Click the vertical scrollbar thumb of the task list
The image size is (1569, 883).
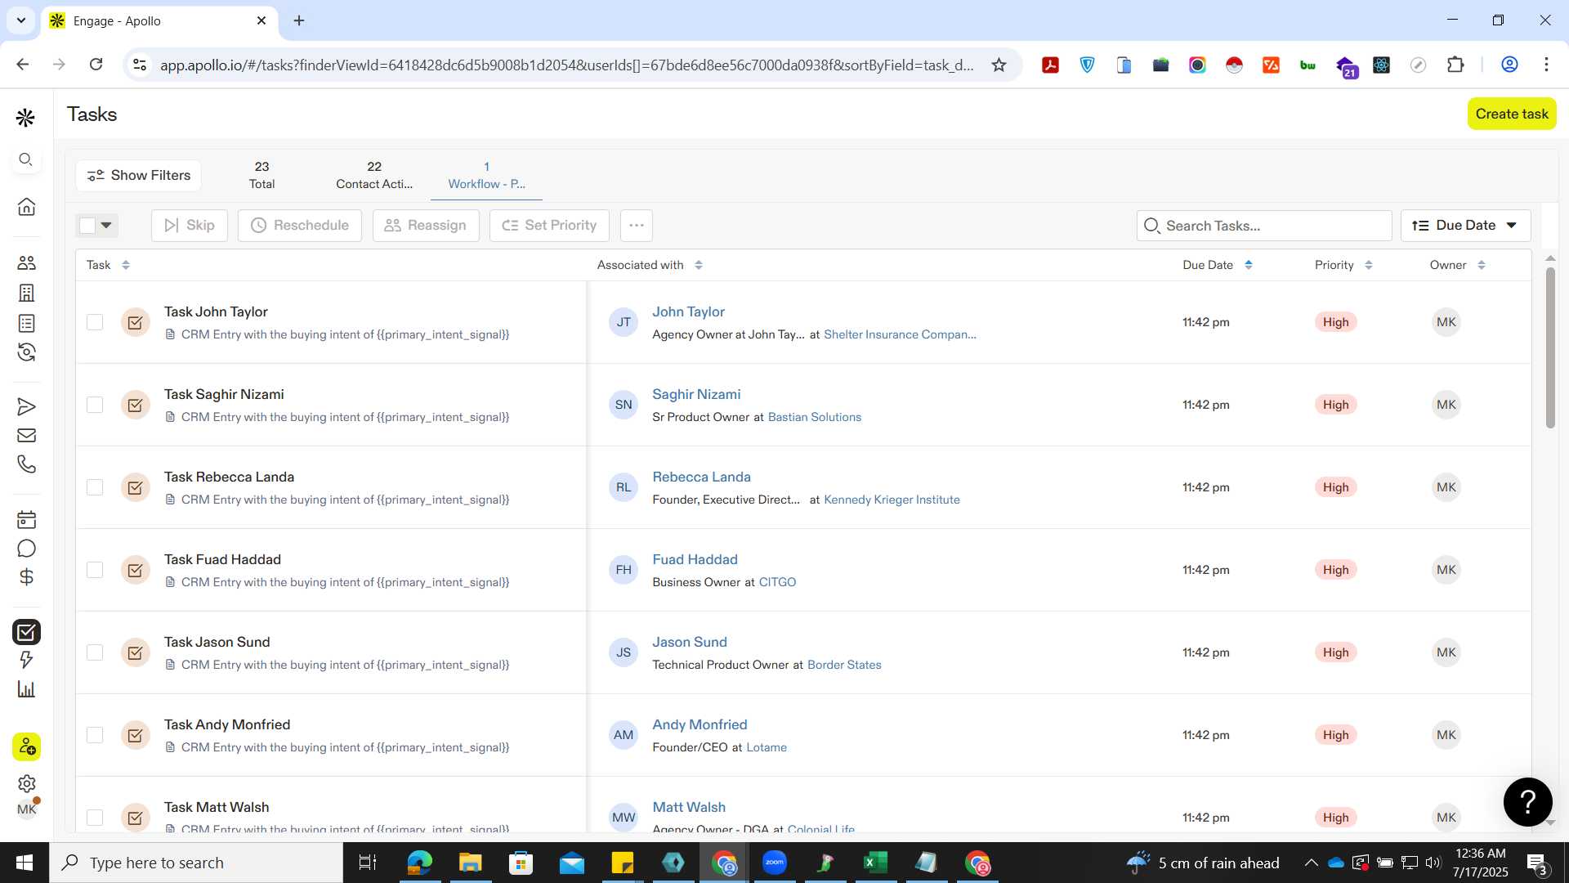(x=1550, y=347)
